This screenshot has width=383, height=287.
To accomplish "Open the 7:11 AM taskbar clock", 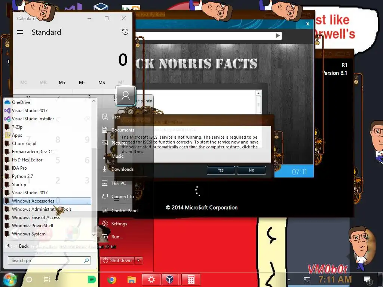I will (x=335, y=280).
